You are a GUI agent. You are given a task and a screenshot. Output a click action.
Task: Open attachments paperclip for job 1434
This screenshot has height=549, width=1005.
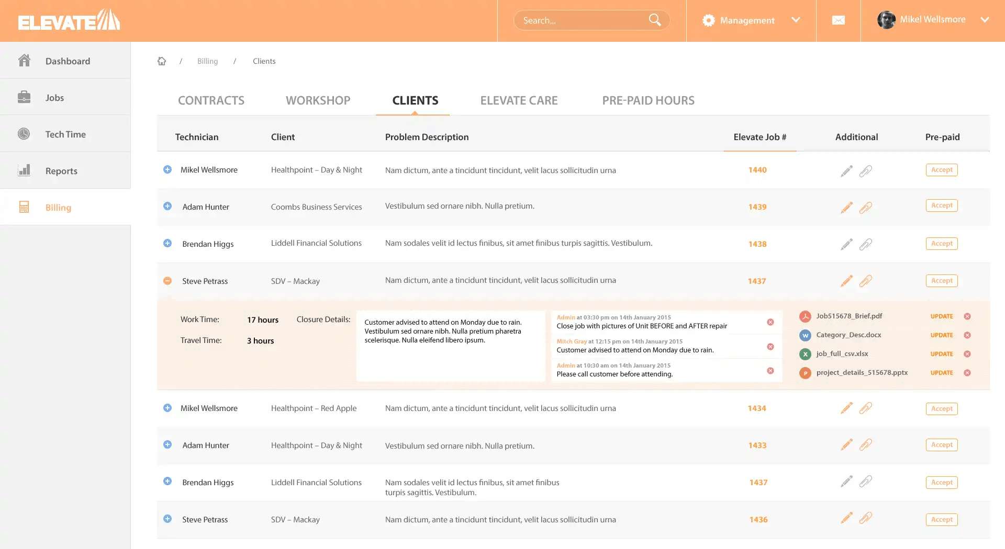866,408
